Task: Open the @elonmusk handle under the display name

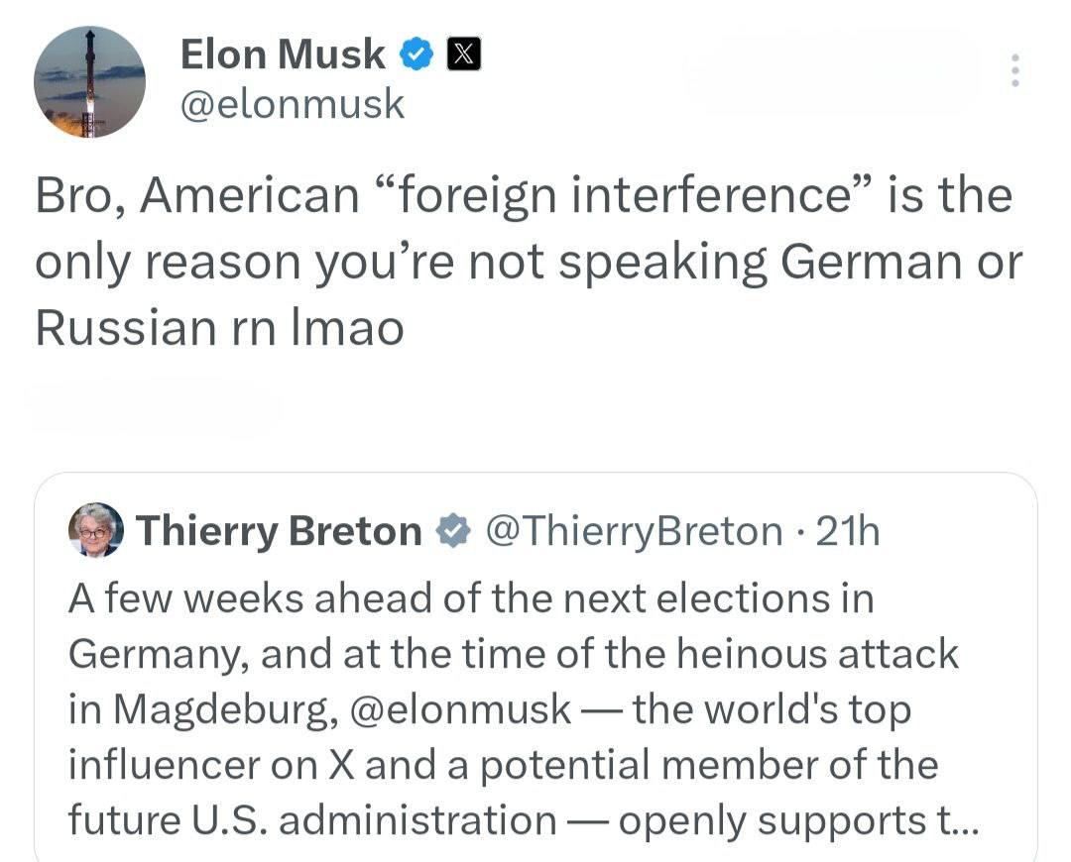Action: 293,103
